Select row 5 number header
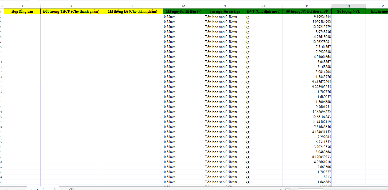Image resolution: width=388 pixels, height=190 pixels. pos(2,32)
